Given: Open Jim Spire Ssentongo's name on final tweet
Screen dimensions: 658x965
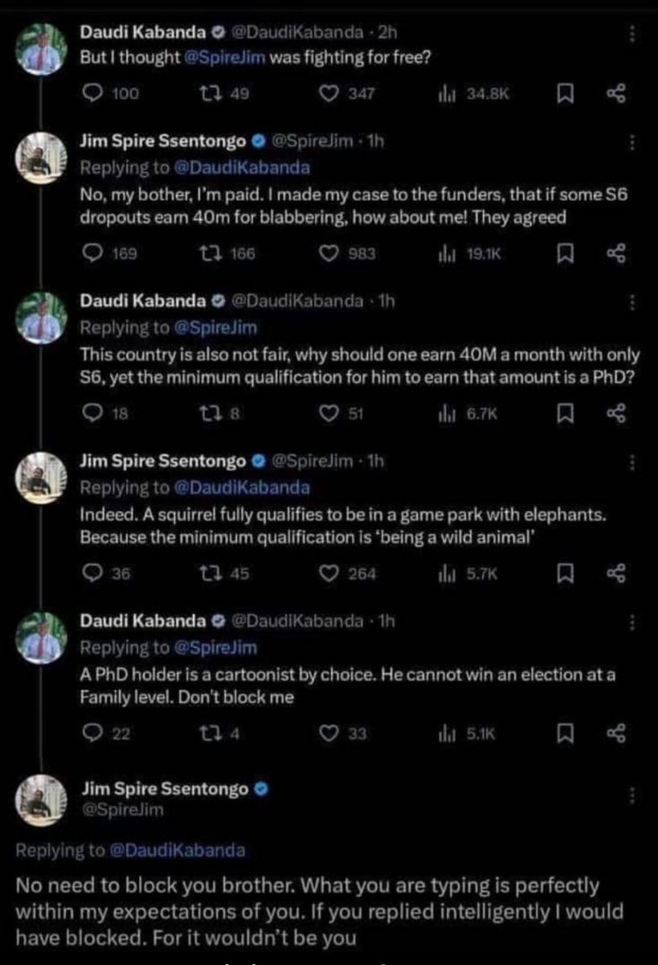Looking at the screenshot, I should tap(165, 790).
